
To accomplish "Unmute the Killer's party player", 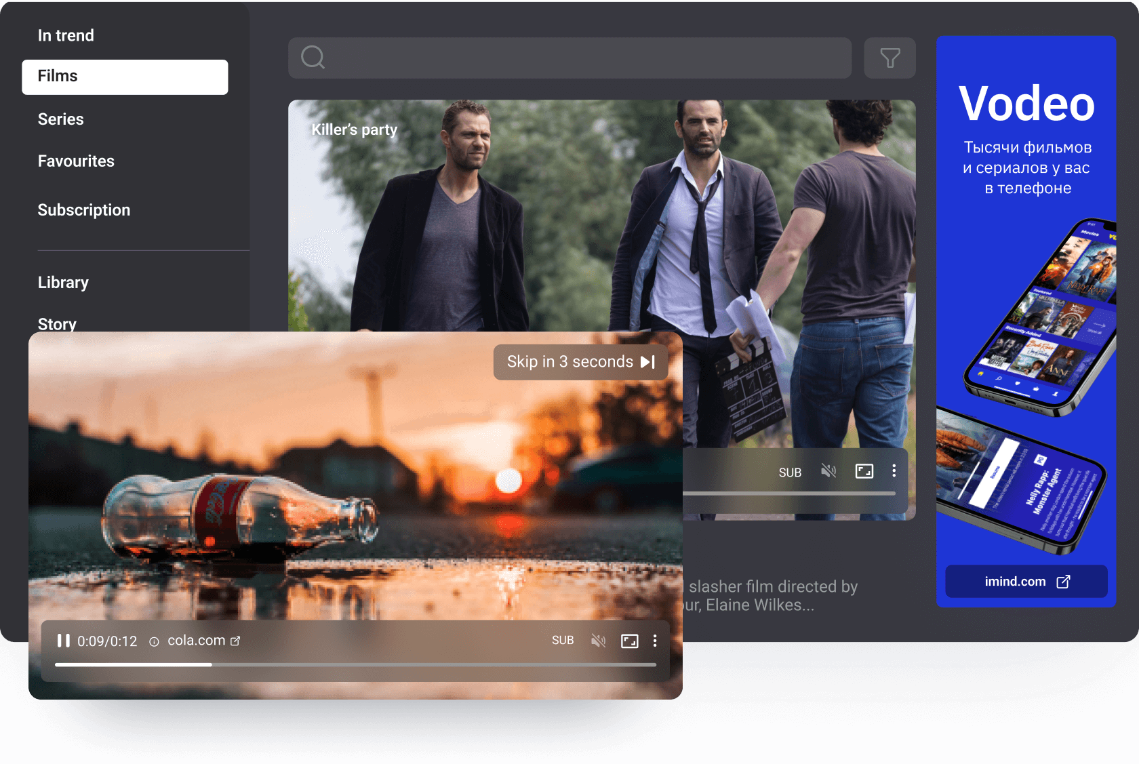I will click(828, 470).
